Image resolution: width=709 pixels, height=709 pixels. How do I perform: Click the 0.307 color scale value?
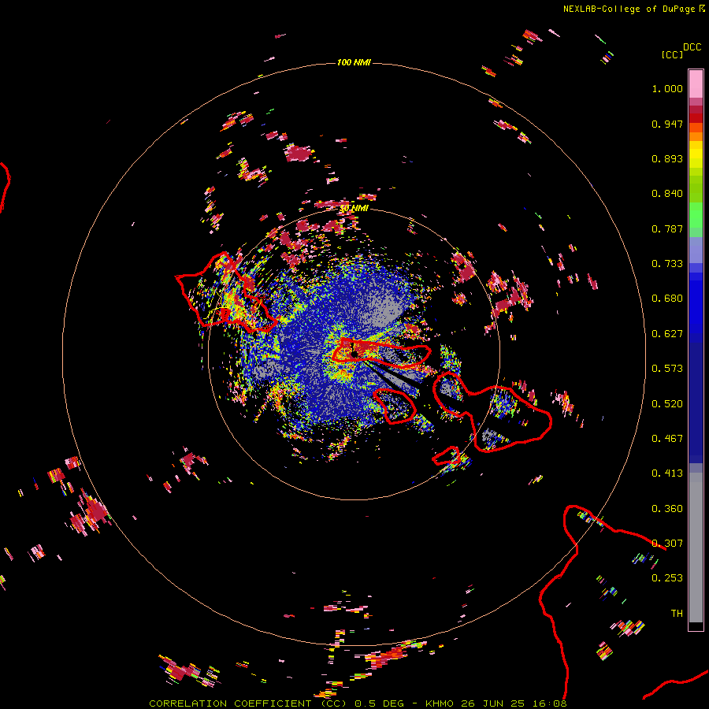[667, 544]
